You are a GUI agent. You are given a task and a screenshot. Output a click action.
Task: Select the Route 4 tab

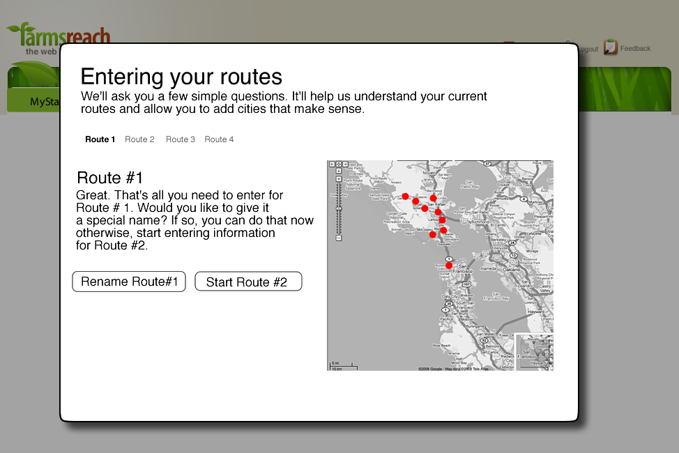click(x=219, y=139)
